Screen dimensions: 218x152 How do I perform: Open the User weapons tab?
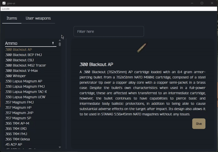(38, 19)
